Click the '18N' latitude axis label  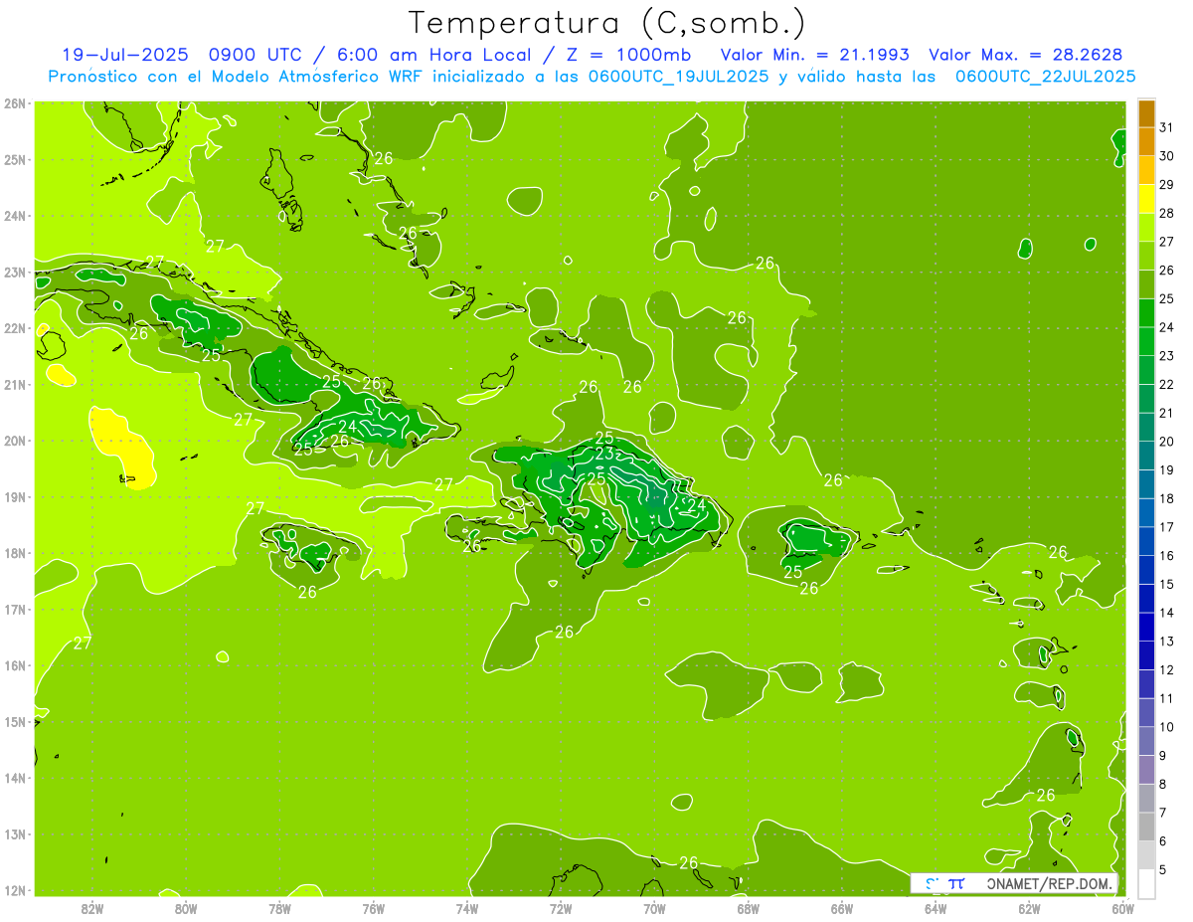(x=14, y=553)
